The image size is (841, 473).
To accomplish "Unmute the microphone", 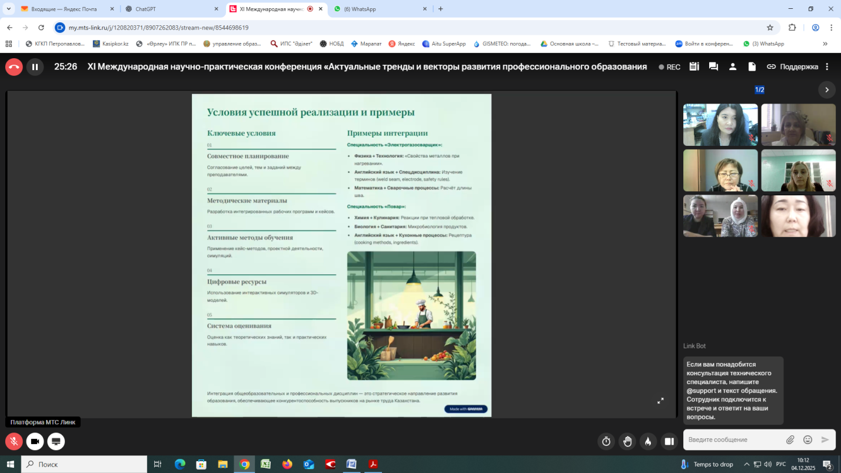I will tap(14, 441).
